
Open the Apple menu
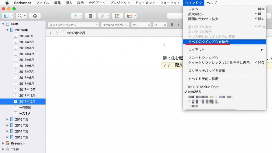7,3
